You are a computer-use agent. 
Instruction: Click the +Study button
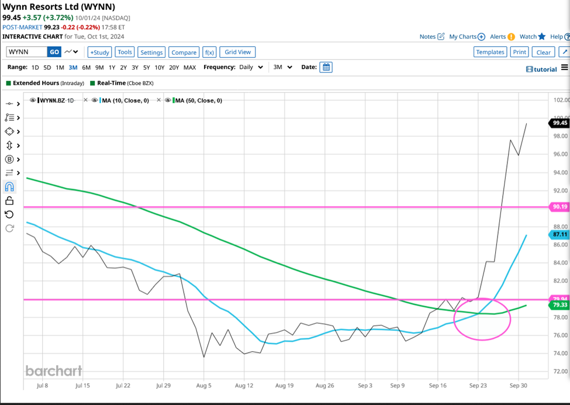pyautogui.click(x=99, y=52)
